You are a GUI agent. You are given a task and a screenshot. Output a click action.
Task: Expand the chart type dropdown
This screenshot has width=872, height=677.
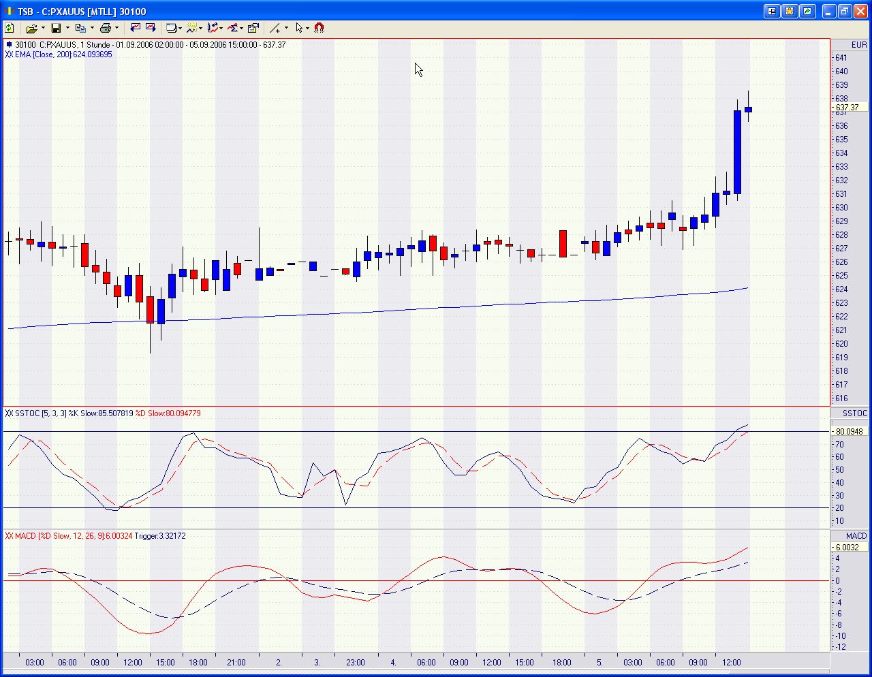click(x=180, y=28)
